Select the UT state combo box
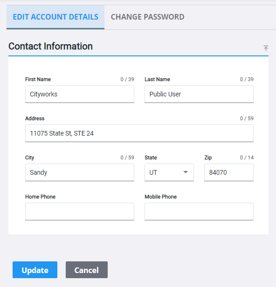 [169, 172]
